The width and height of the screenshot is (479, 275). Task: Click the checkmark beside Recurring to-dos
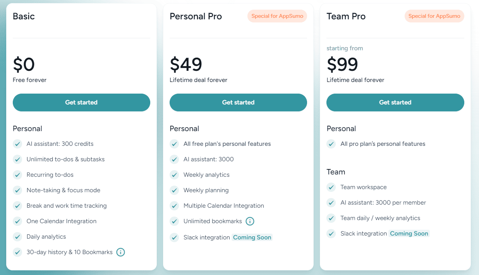tap(17, 174)
